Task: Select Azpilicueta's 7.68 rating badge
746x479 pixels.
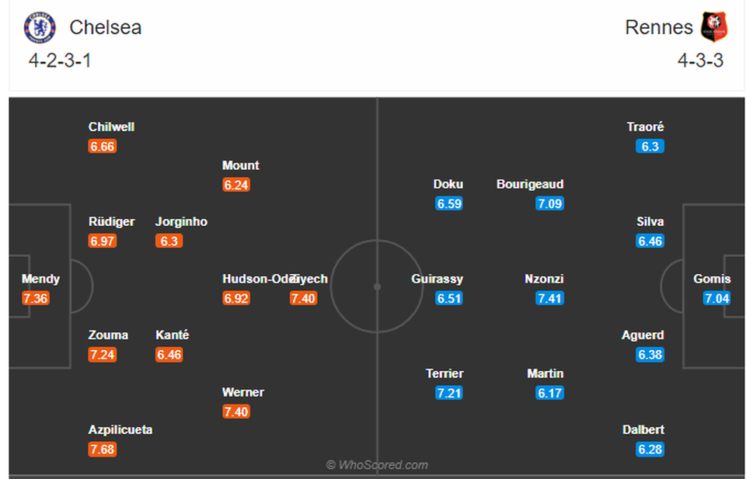Action: 103,449
